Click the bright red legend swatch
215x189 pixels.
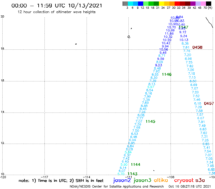click(177, 3)
